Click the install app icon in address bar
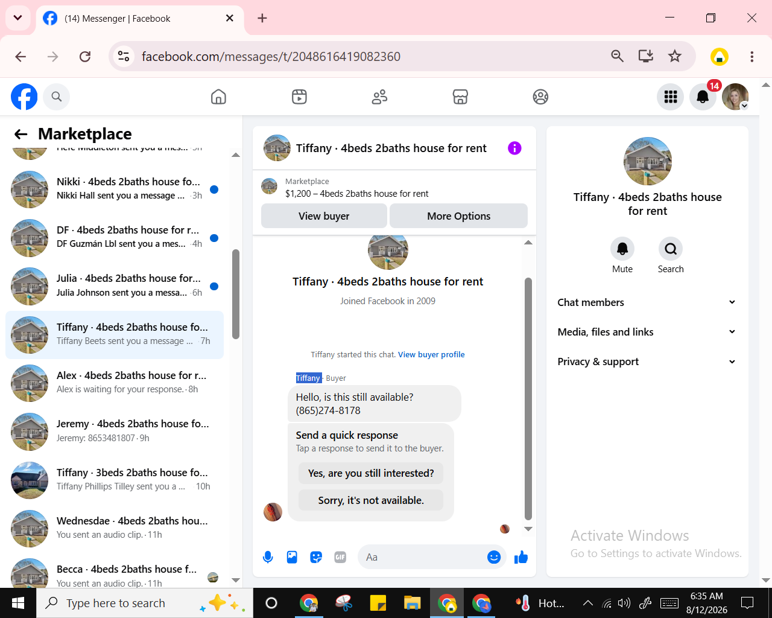Screen dimensions: 772x618 tap(646, 56)
